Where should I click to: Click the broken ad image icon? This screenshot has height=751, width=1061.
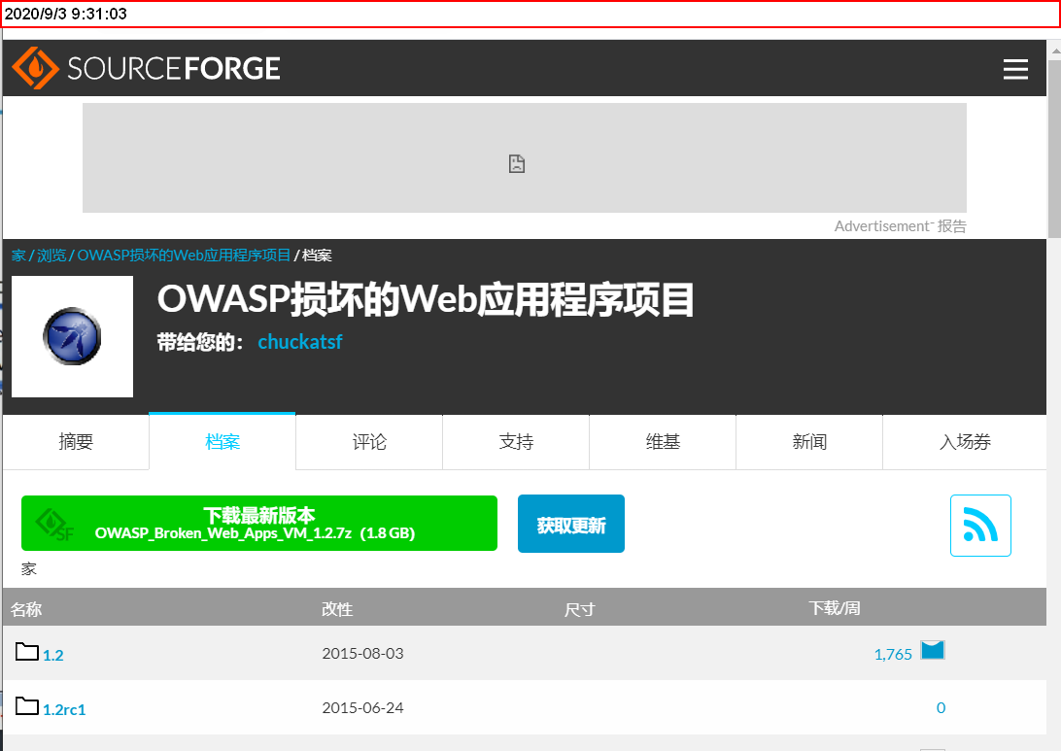click(x=516, y=164)
